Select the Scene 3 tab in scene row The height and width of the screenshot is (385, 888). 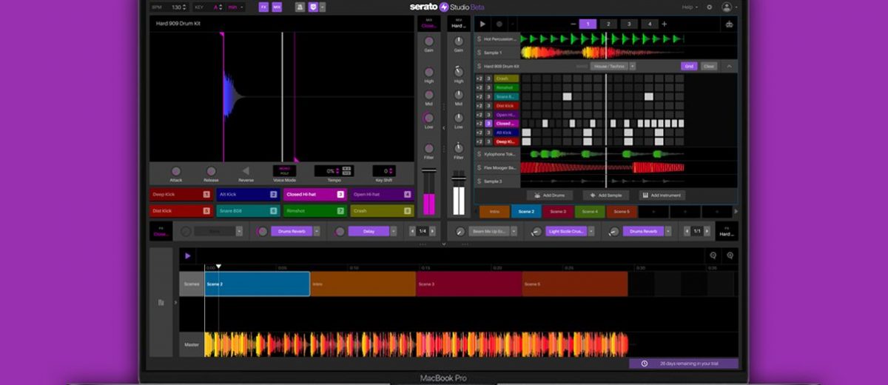[558, 212]
